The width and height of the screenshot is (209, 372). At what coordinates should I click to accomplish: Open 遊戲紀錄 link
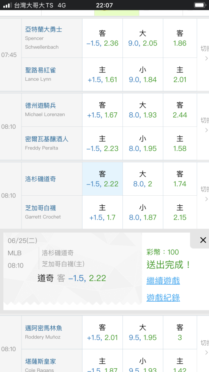pyautogui.click(x=163, y=297)
